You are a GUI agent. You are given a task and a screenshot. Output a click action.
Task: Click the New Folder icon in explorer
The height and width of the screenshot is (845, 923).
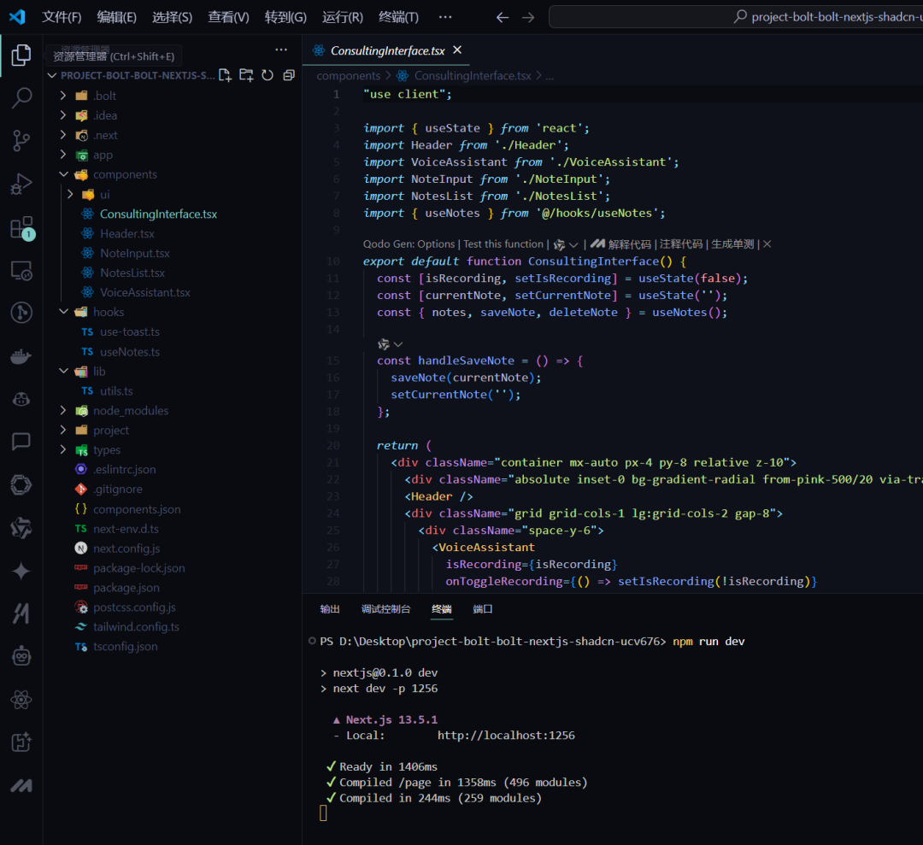click(246, 75)
